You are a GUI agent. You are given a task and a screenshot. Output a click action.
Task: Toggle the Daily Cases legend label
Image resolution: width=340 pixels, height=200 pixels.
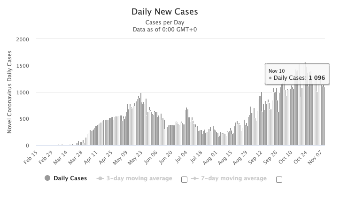click(x=70, y=178)
